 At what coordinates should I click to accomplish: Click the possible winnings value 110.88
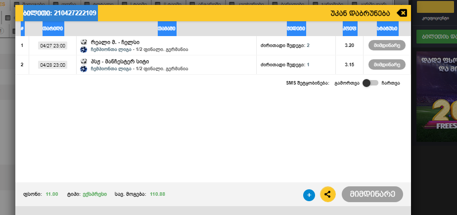[158, 194]
